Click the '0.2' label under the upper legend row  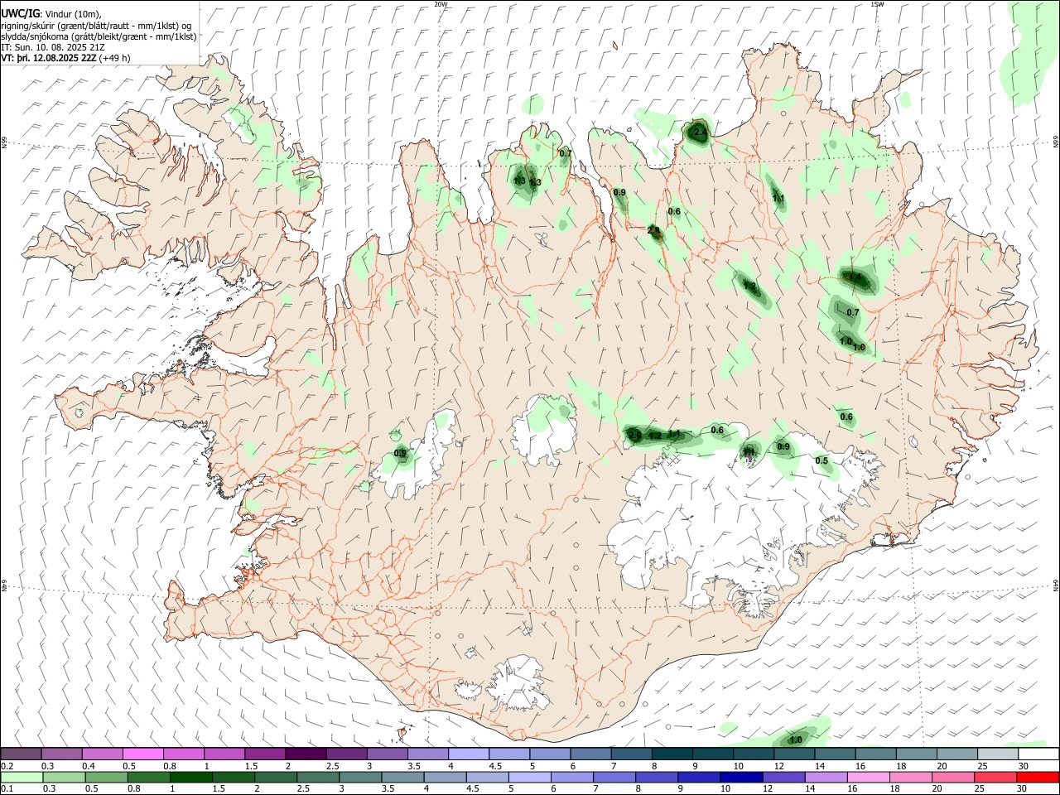click(7, 766)
